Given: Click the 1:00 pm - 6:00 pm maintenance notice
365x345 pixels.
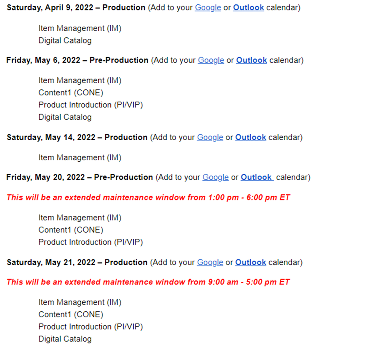Looking at the screenshot, I should click(x=148, y=198).
